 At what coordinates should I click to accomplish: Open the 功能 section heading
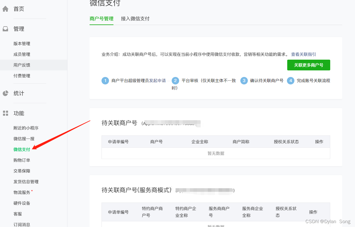point(19,113)
